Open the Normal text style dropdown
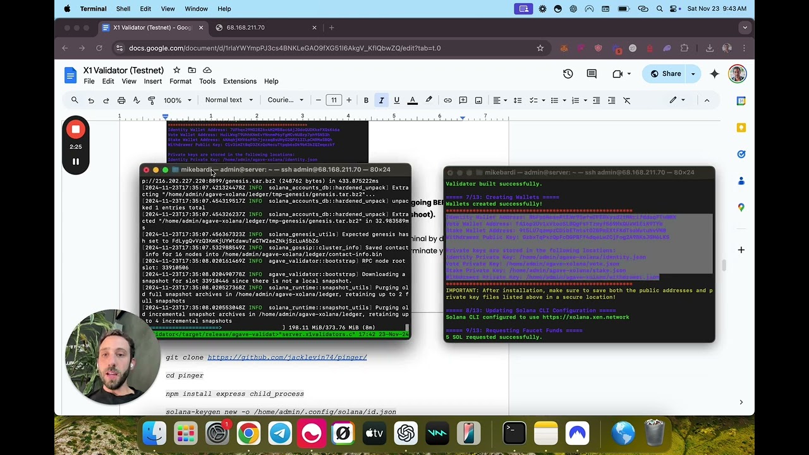 coord(229,100)
